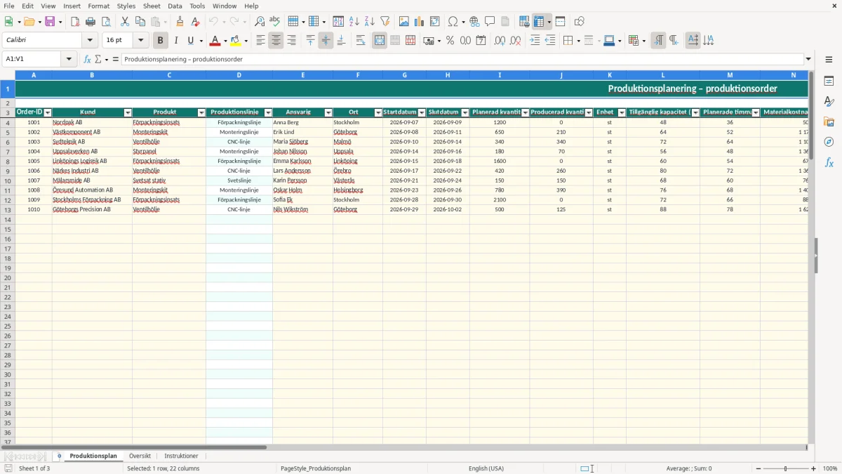Open Ort column filter dropdown
Viewport: 842px width, 474px height.
pos(378,112)
